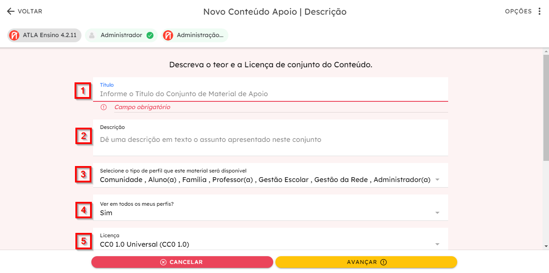Open the Ver em todos os meus perfis dropdown

click(x=271, y=208)
